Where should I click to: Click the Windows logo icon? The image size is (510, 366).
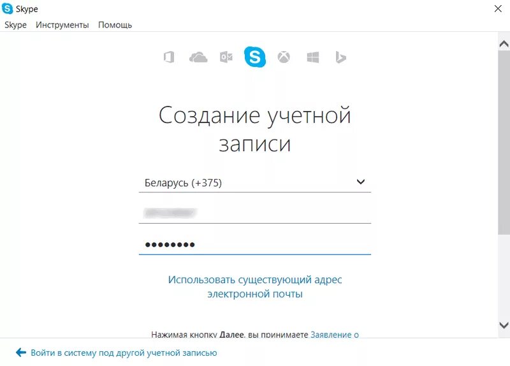point(312,57)
